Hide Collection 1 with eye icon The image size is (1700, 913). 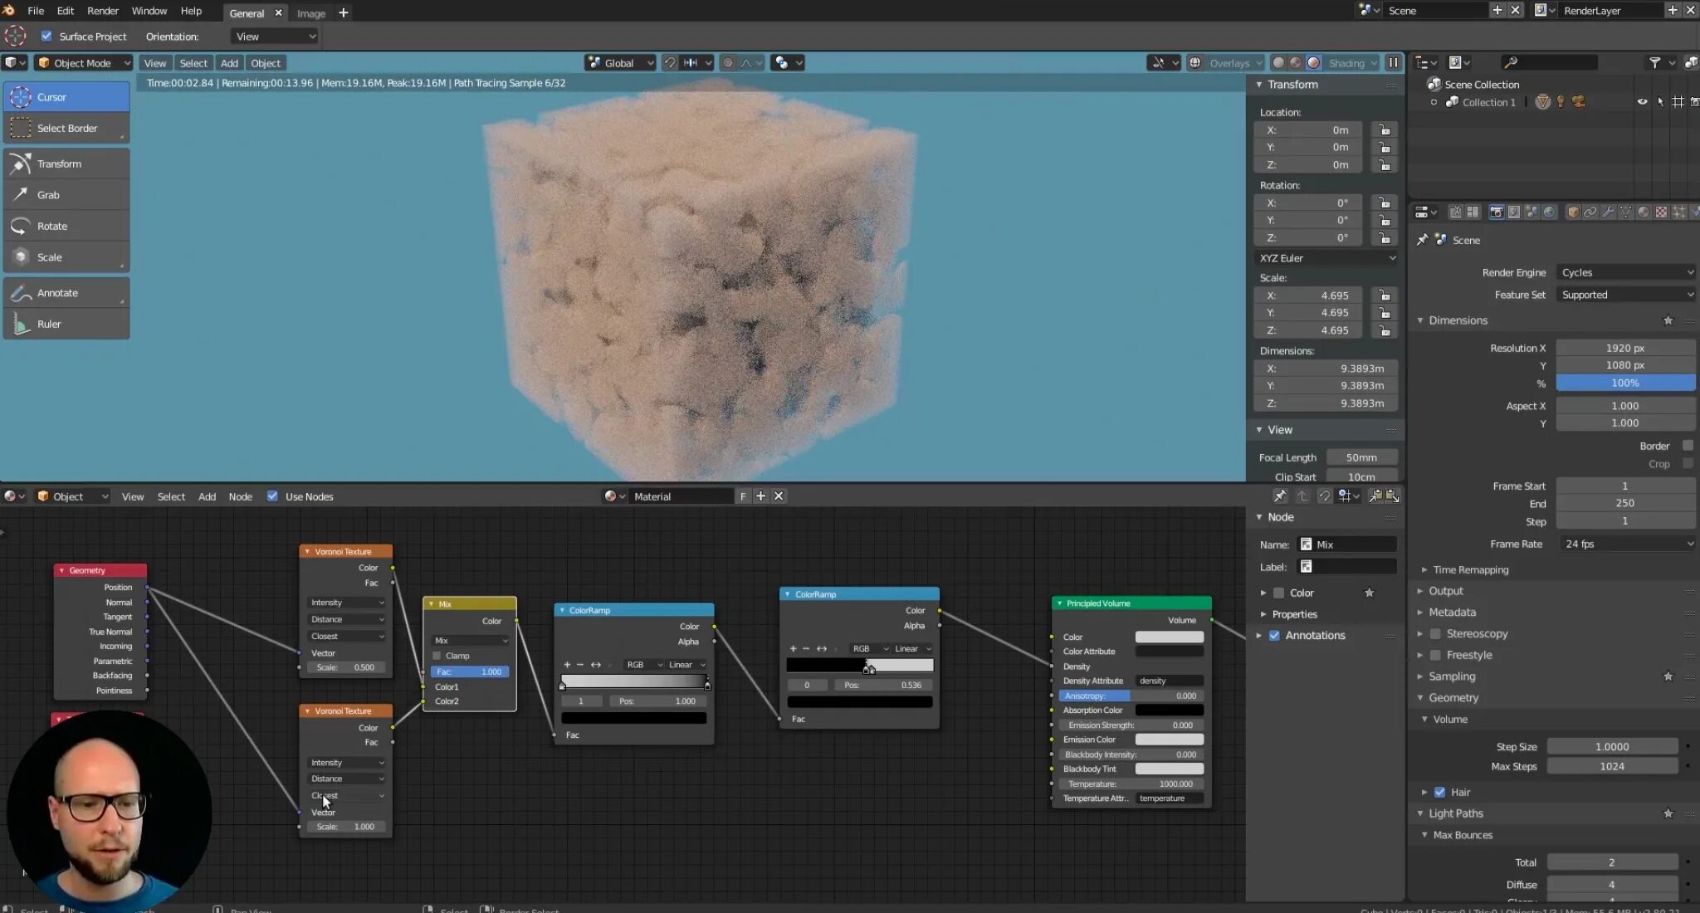point(1641,102)
